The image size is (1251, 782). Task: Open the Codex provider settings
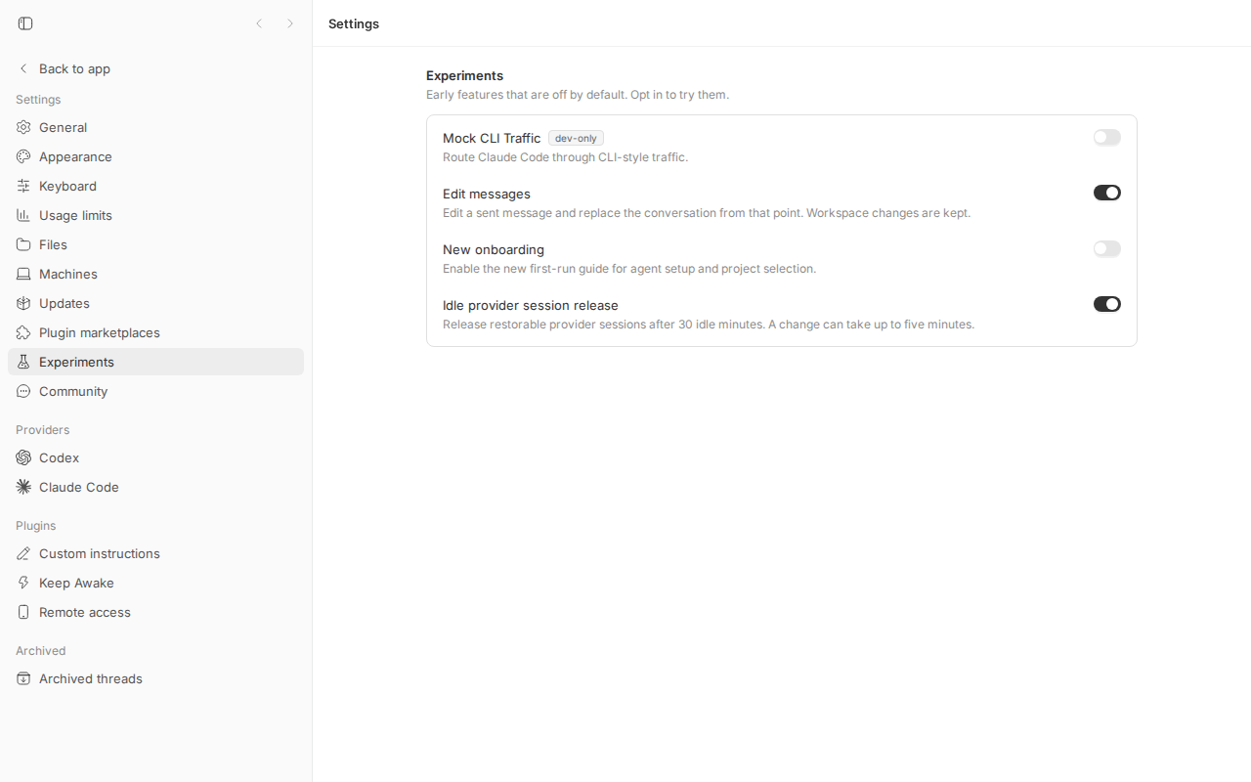tap(155, 457)
